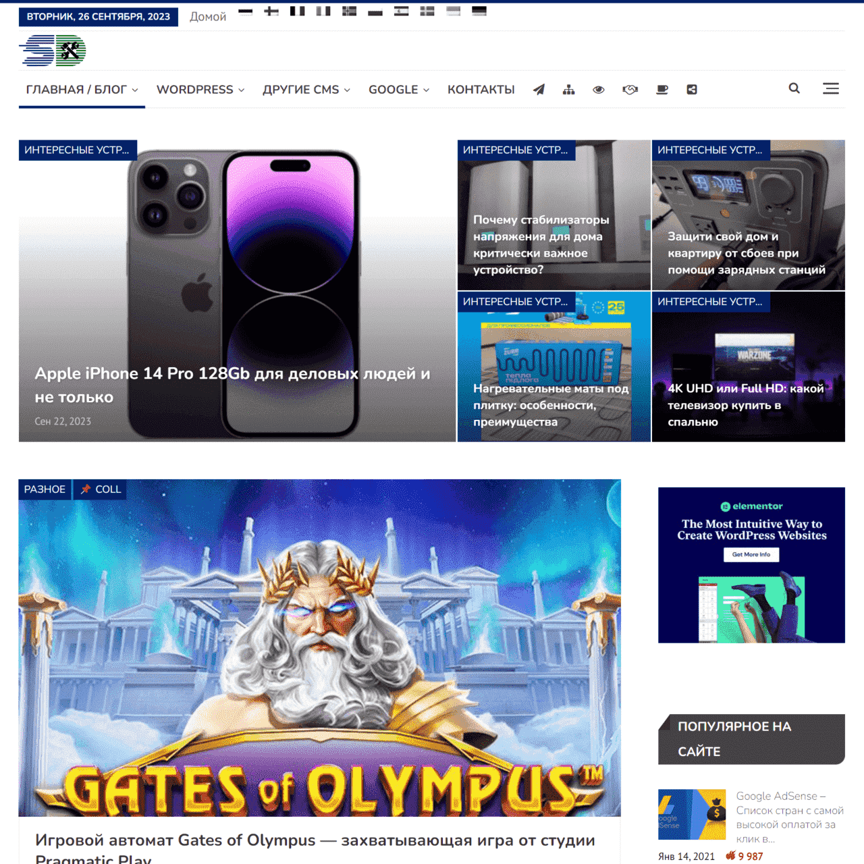
Task: Click the Сен 22, 2023 post date
Action: click(x=63, y=421)
